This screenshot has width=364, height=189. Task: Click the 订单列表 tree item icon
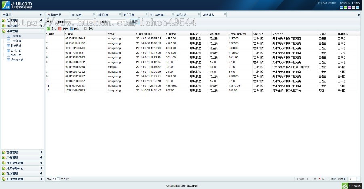pos(8,36)
